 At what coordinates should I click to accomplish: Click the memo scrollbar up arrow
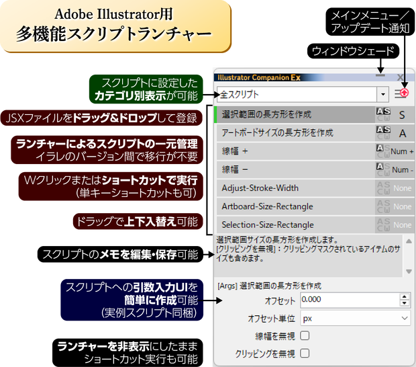(x=409, y=241)
